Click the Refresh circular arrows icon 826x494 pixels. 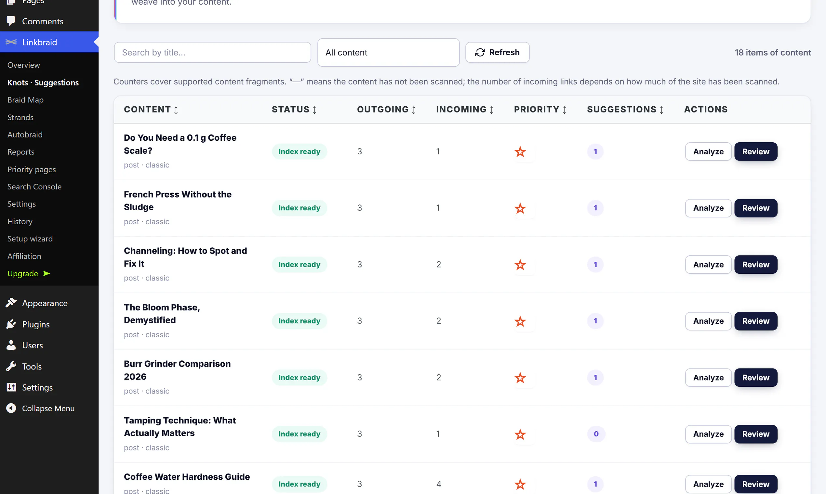pyautogui.click(x=480, y=52)
